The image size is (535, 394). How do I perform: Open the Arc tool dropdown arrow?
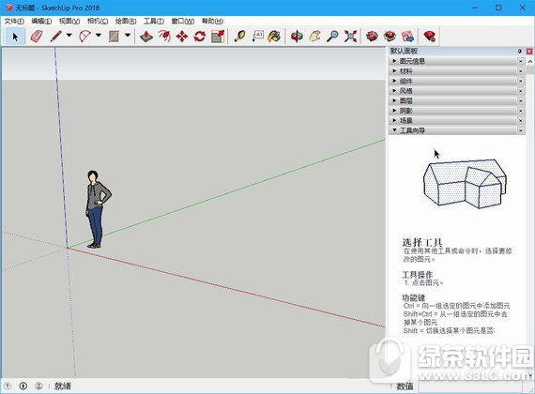[99, 35]
